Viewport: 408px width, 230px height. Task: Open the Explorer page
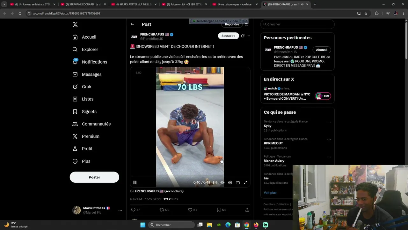point(85,50)
